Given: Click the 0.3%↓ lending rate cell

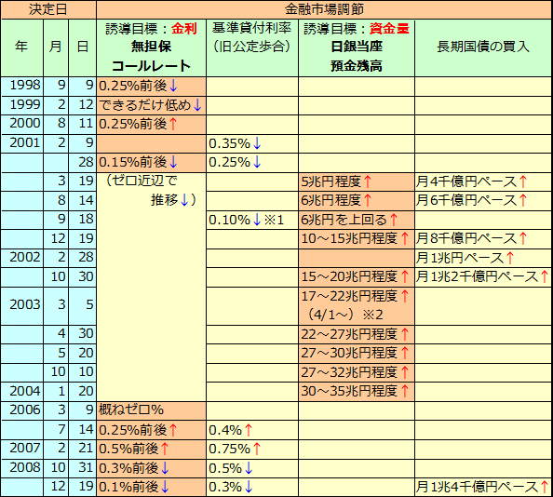Looking at the screenshot, I should pyautogui.click(x=252, y=487).
